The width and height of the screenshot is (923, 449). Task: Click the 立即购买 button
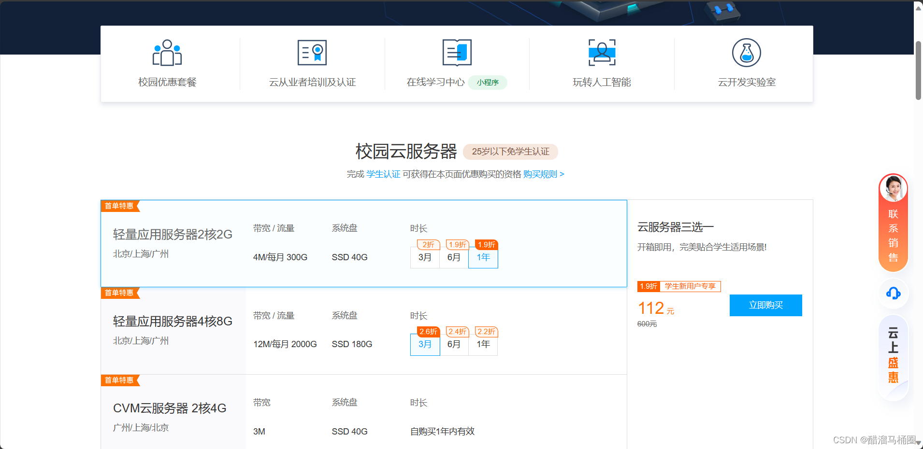tap(765, 305)
